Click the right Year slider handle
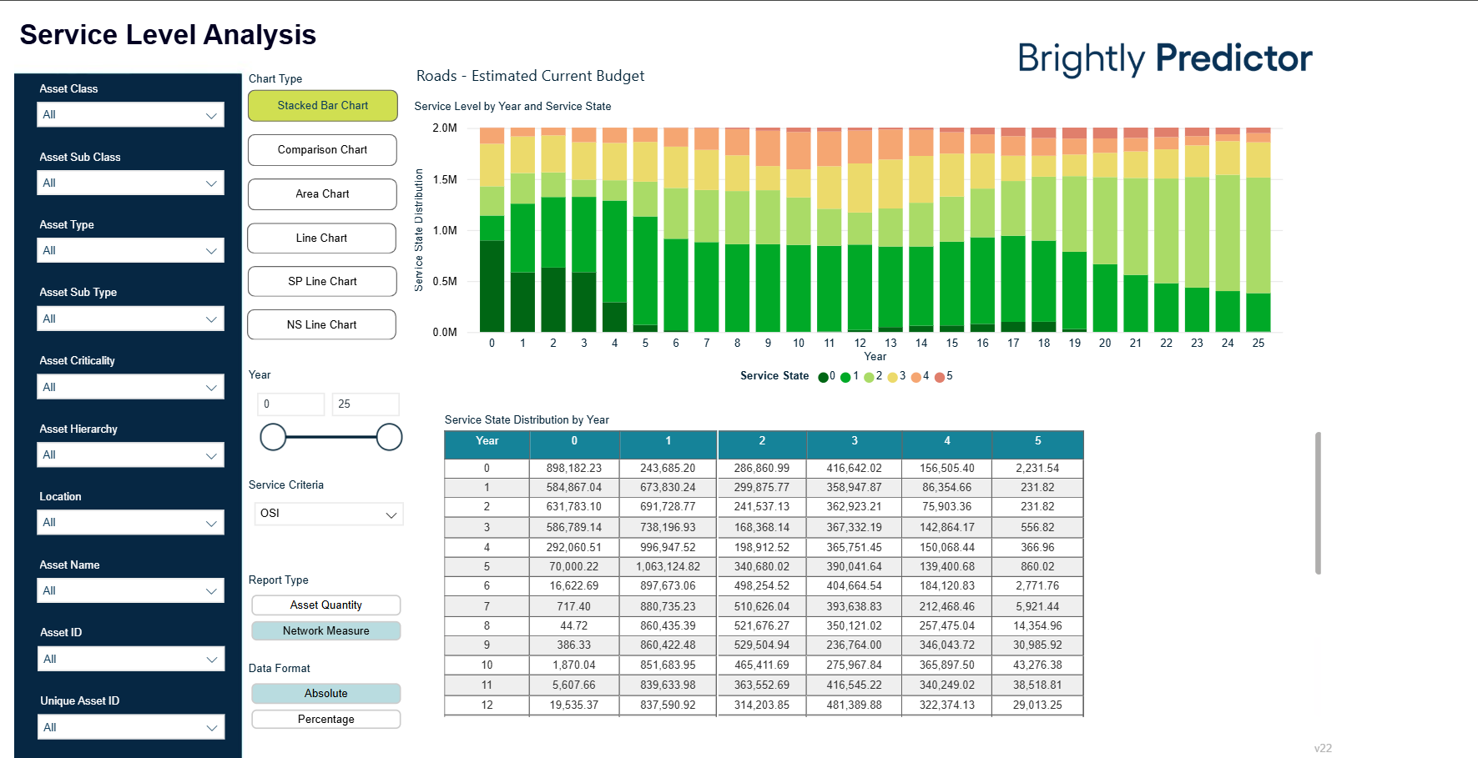This screenshot has height=758, width=1478. click(389, 437)
